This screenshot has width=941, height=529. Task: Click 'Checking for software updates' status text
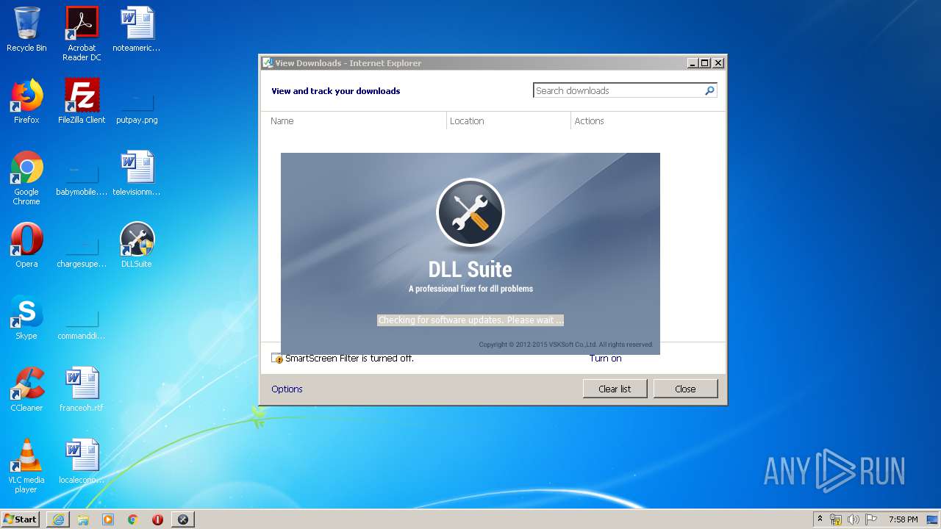tap(470, 320)
